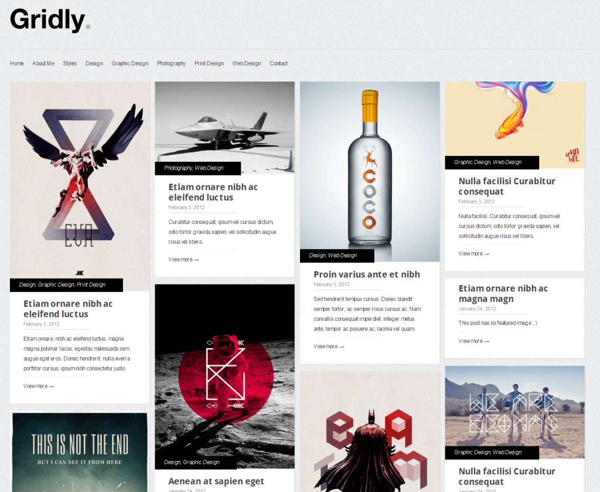Open the Home menu item

click(17, 63)
